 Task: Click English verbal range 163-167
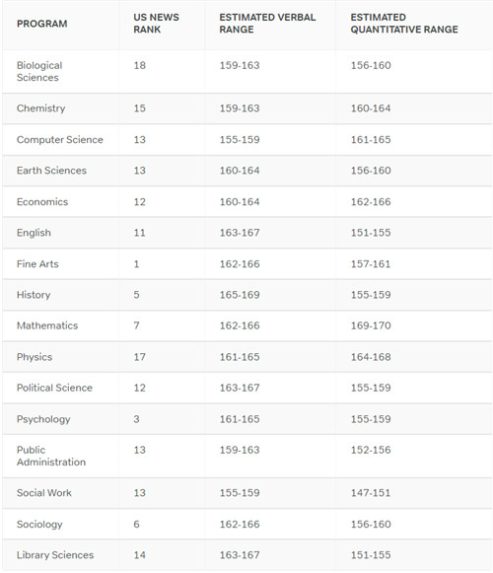pyautogui.click(x=240, y=233)
